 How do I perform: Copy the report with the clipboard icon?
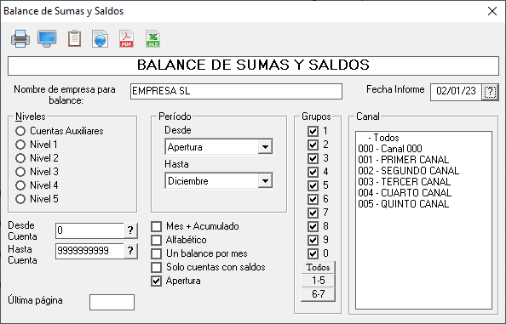pos(74,38)
